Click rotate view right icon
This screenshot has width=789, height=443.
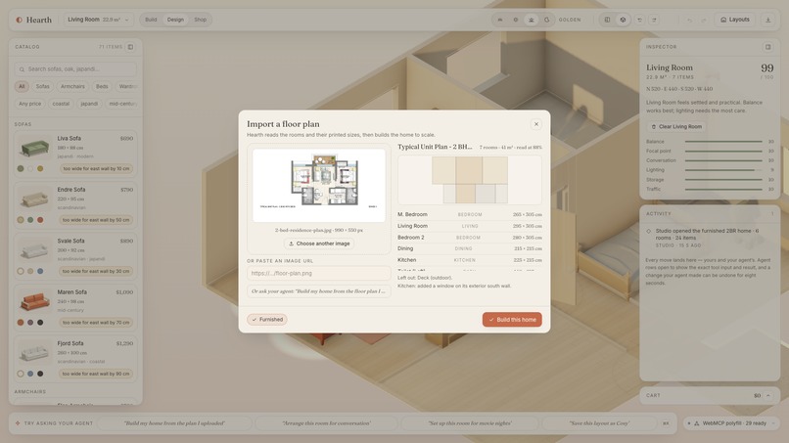[x=654, y=20]
